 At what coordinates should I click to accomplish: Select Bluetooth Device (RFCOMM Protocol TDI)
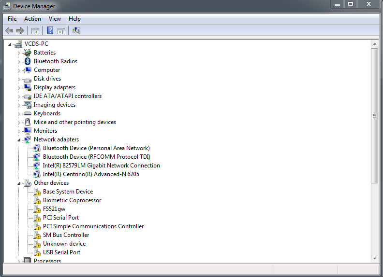click(97, 157)
